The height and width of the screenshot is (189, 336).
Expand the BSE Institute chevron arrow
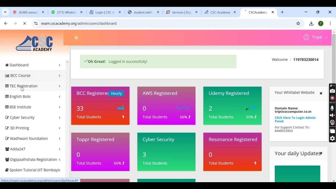pos(60,107)
